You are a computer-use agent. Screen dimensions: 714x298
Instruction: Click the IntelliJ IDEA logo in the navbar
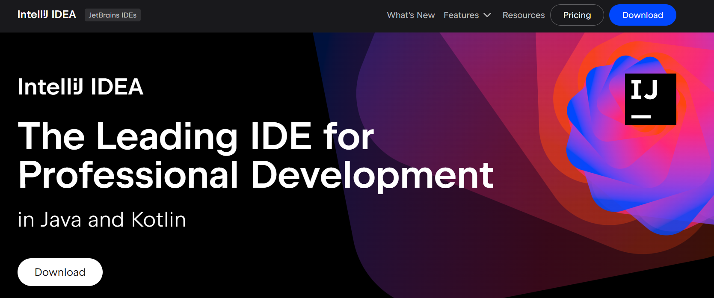47,15
